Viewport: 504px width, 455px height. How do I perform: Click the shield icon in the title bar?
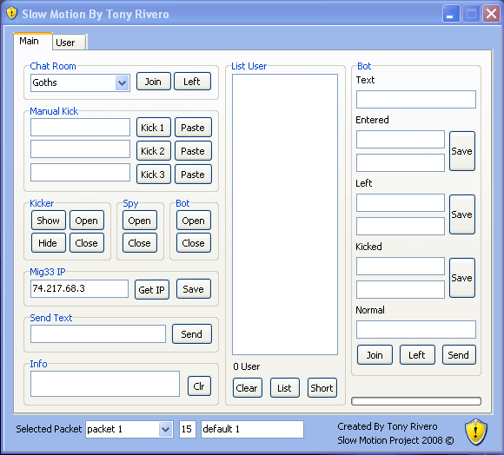(x=11, y=14)
